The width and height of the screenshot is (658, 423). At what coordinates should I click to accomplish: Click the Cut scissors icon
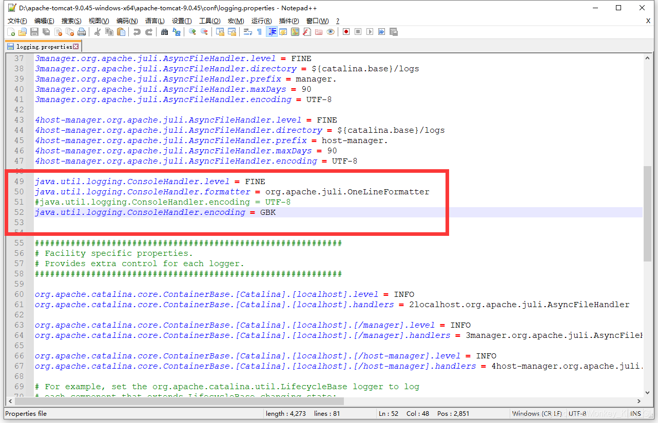pos(98,32)
